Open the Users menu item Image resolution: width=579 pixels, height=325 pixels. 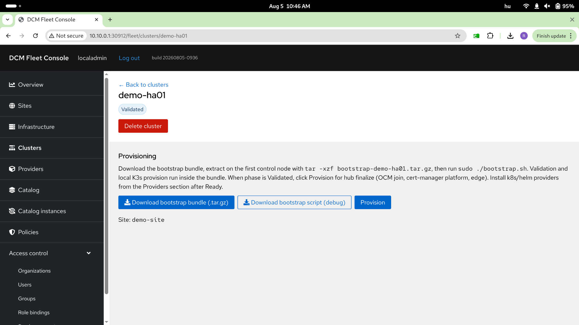tap(25, 285)
